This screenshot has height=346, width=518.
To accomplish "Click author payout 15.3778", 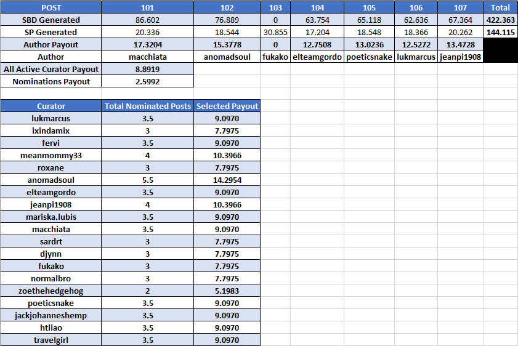I will coord(227,44).
